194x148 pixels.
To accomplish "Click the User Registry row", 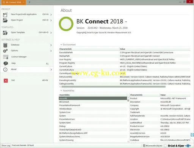I will 125,59.
